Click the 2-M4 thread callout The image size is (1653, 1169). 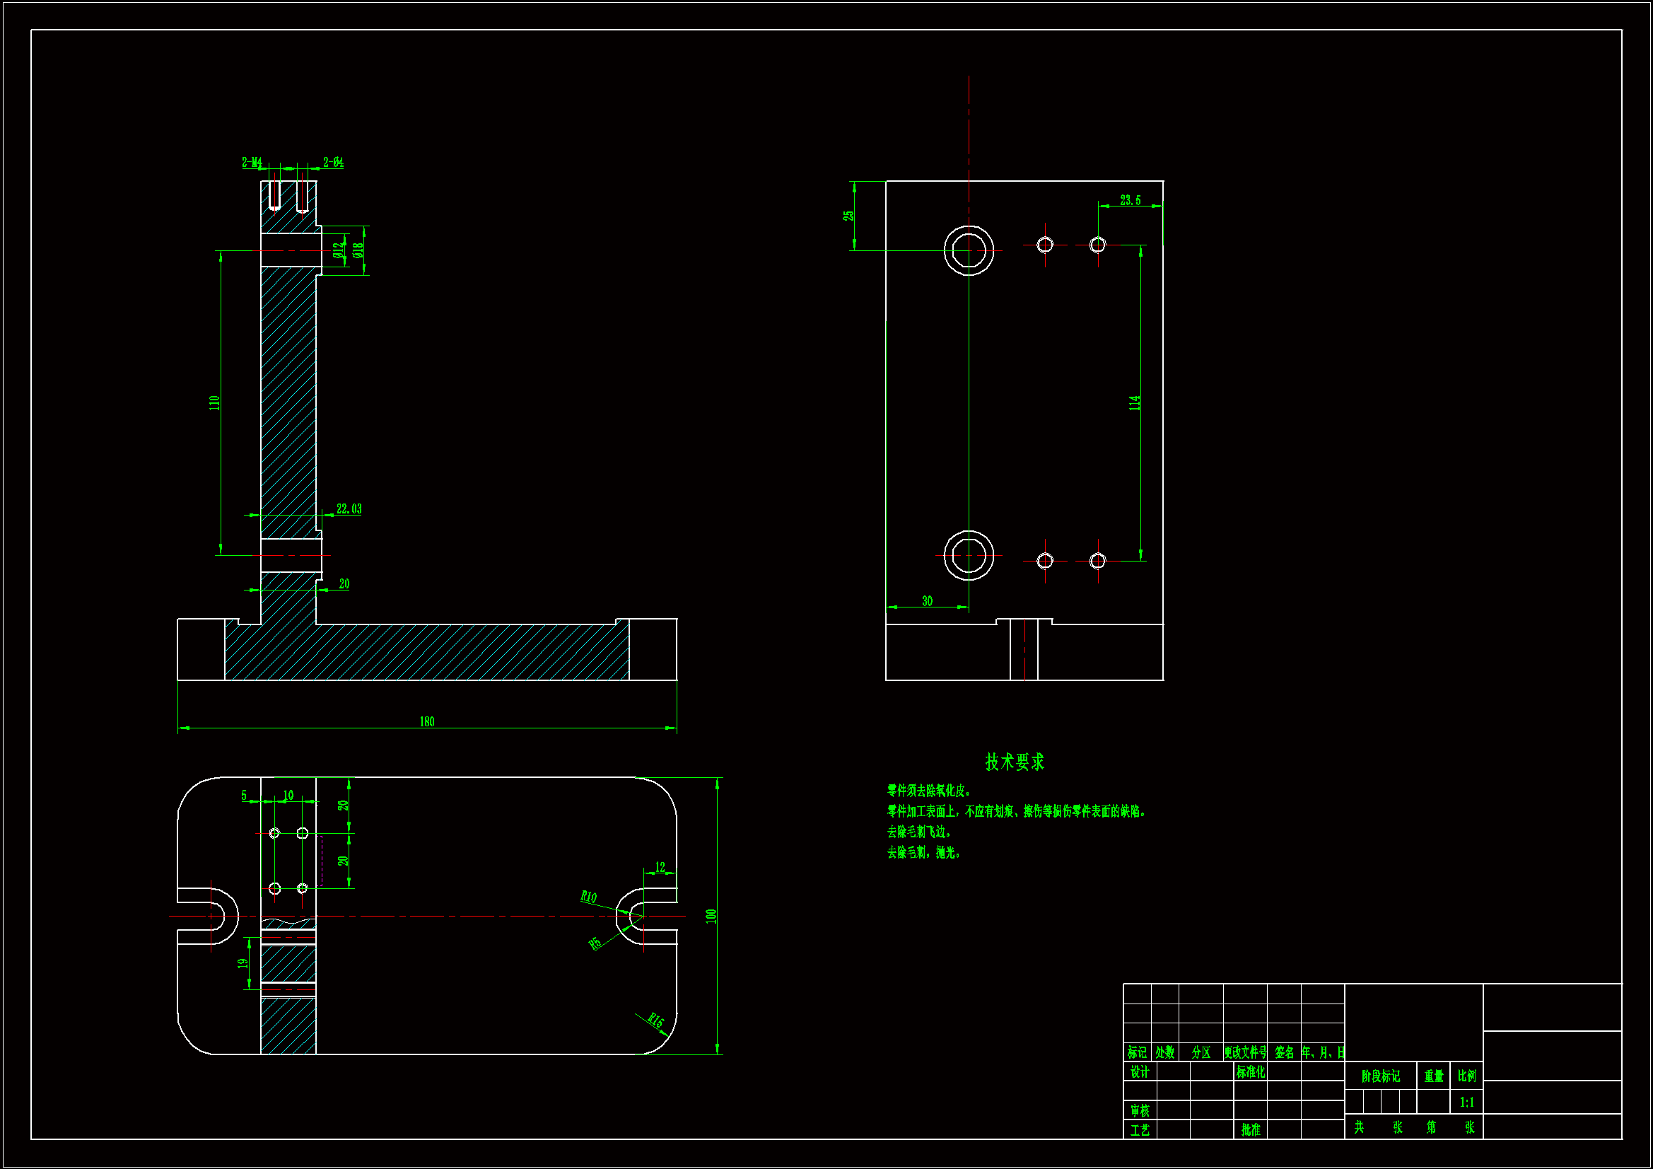point(252,162)
